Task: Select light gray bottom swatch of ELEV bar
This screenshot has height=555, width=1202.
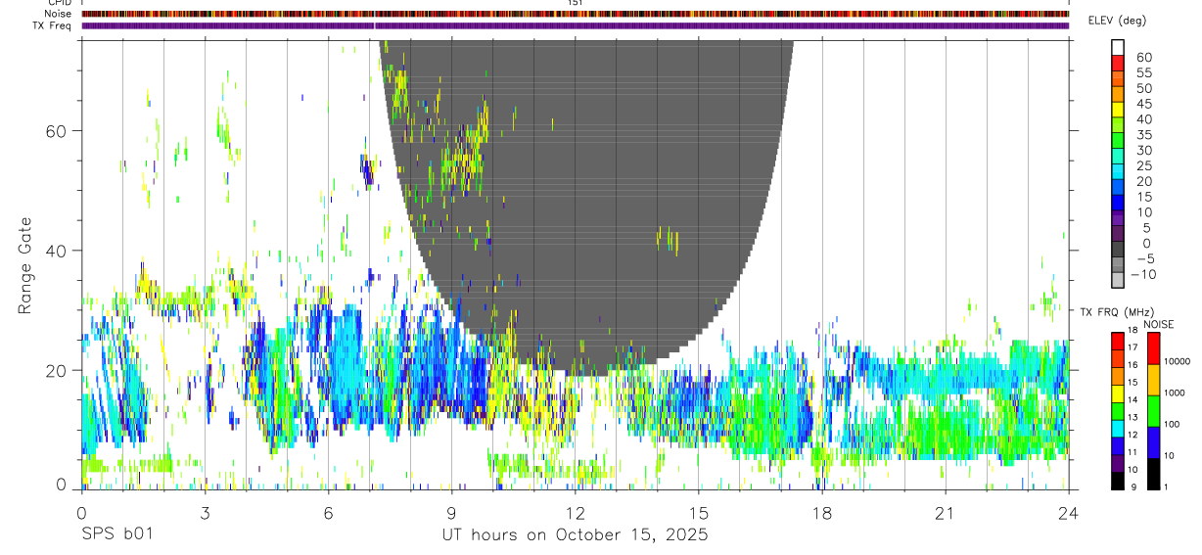Action: click(1119, 281)
